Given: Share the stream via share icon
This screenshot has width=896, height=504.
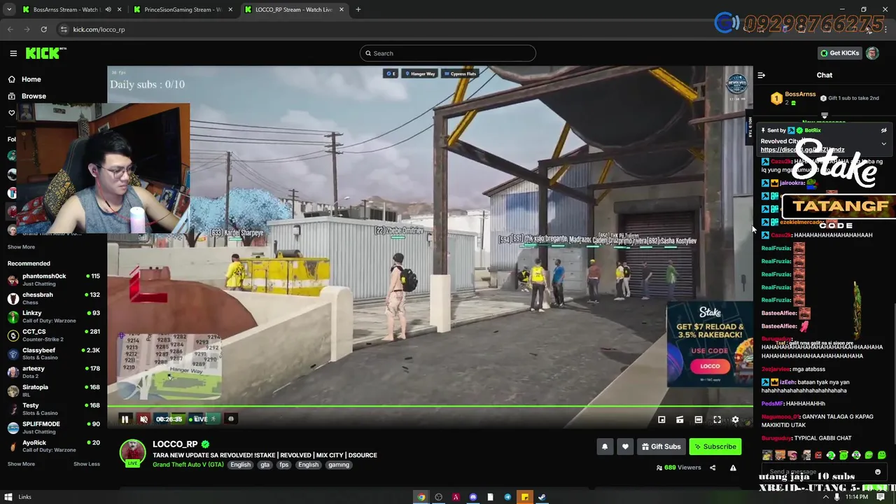Looking at the screenshot, I should pos(713,468).
